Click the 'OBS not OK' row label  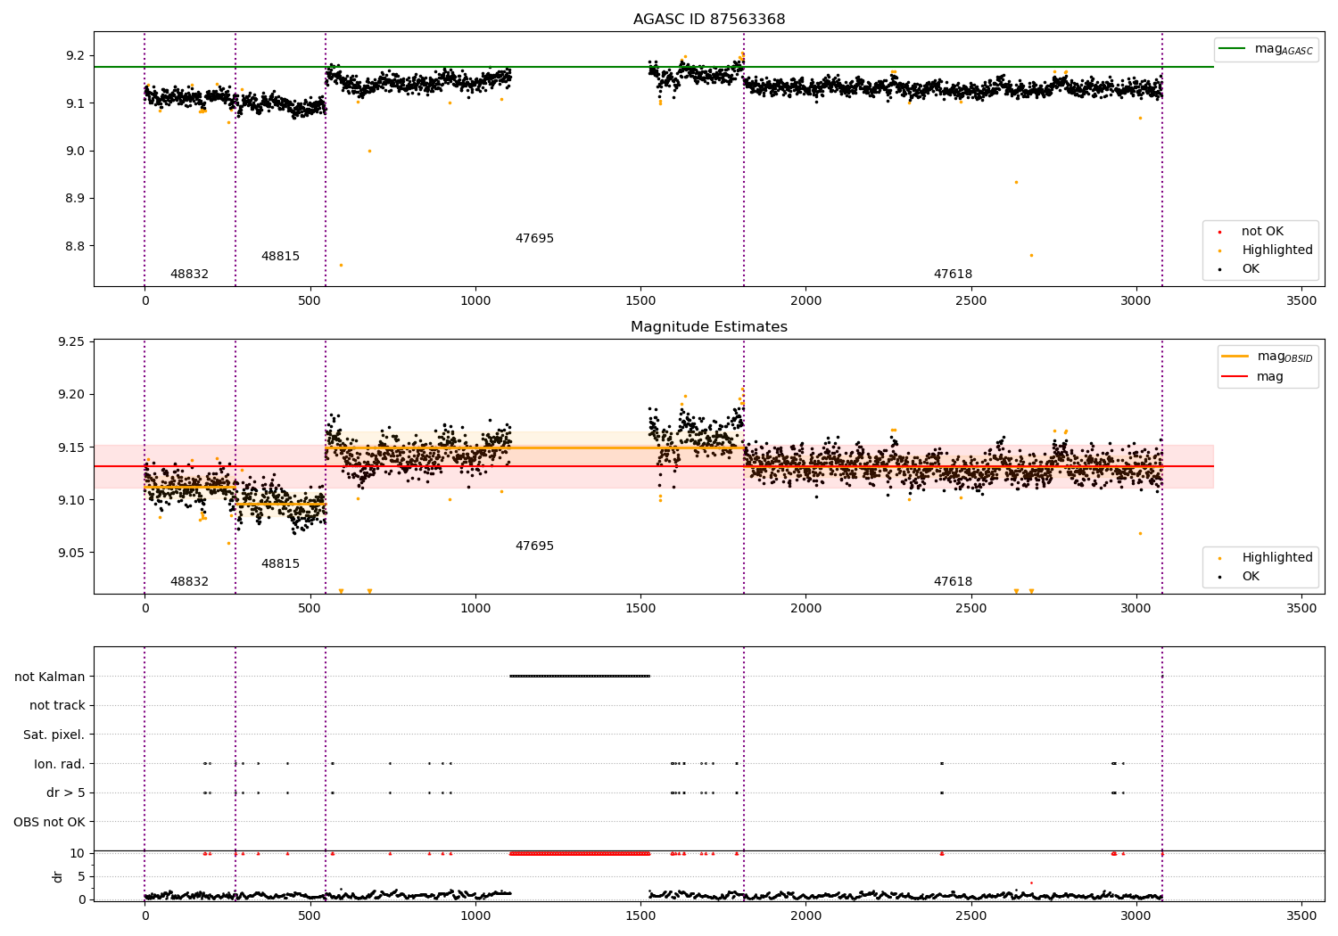(x=50, y=823)
